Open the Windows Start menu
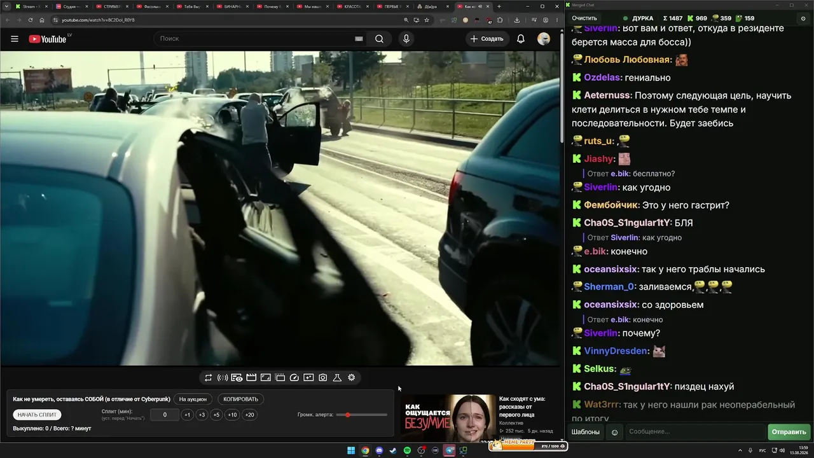This screenshot has width=814, height=458. [x=351, y=451]
